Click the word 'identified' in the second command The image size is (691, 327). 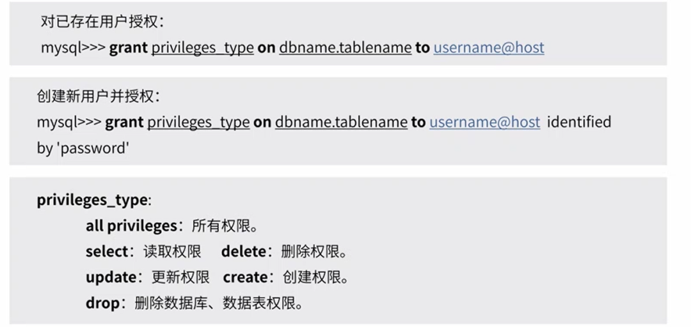(579, 121)
